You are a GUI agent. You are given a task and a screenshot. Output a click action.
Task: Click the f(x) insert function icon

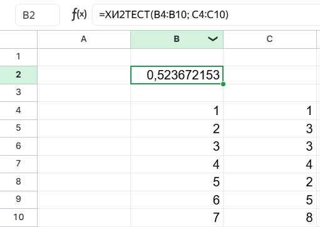[79, 15]
